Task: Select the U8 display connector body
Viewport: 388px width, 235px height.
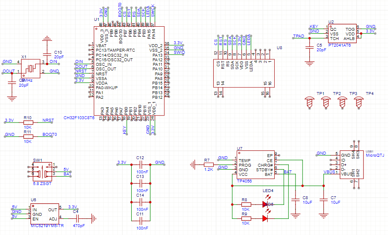Action: (x=244, y=73)
